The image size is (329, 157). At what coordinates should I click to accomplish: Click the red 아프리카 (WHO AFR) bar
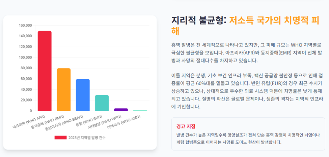tap(45, 71)
